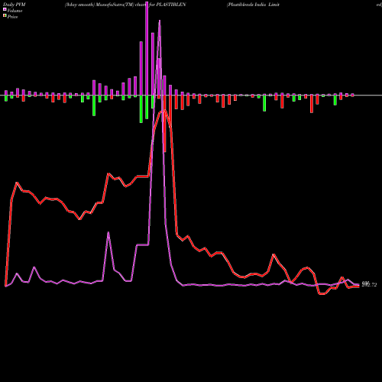
Task: Click the 'Plastiblends India' company name text
Action: click(246, 5)
